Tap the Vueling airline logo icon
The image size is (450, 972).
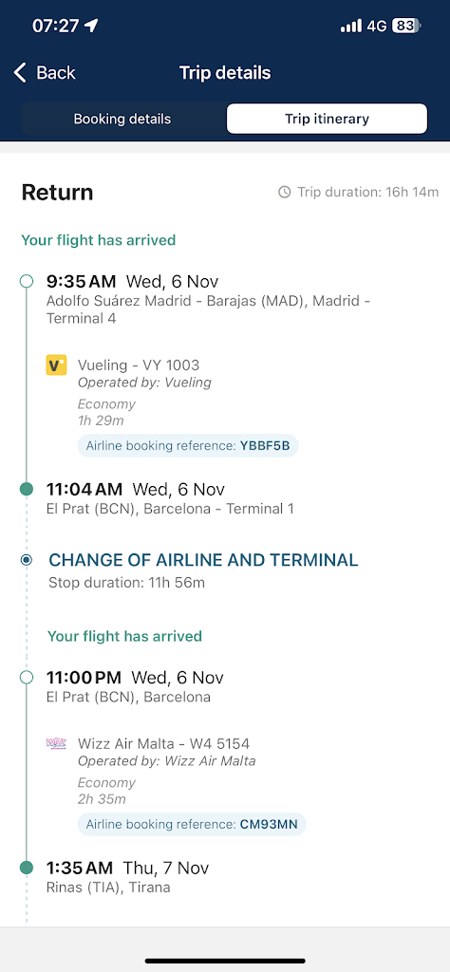pyautogui.click(x=56, y=364)
